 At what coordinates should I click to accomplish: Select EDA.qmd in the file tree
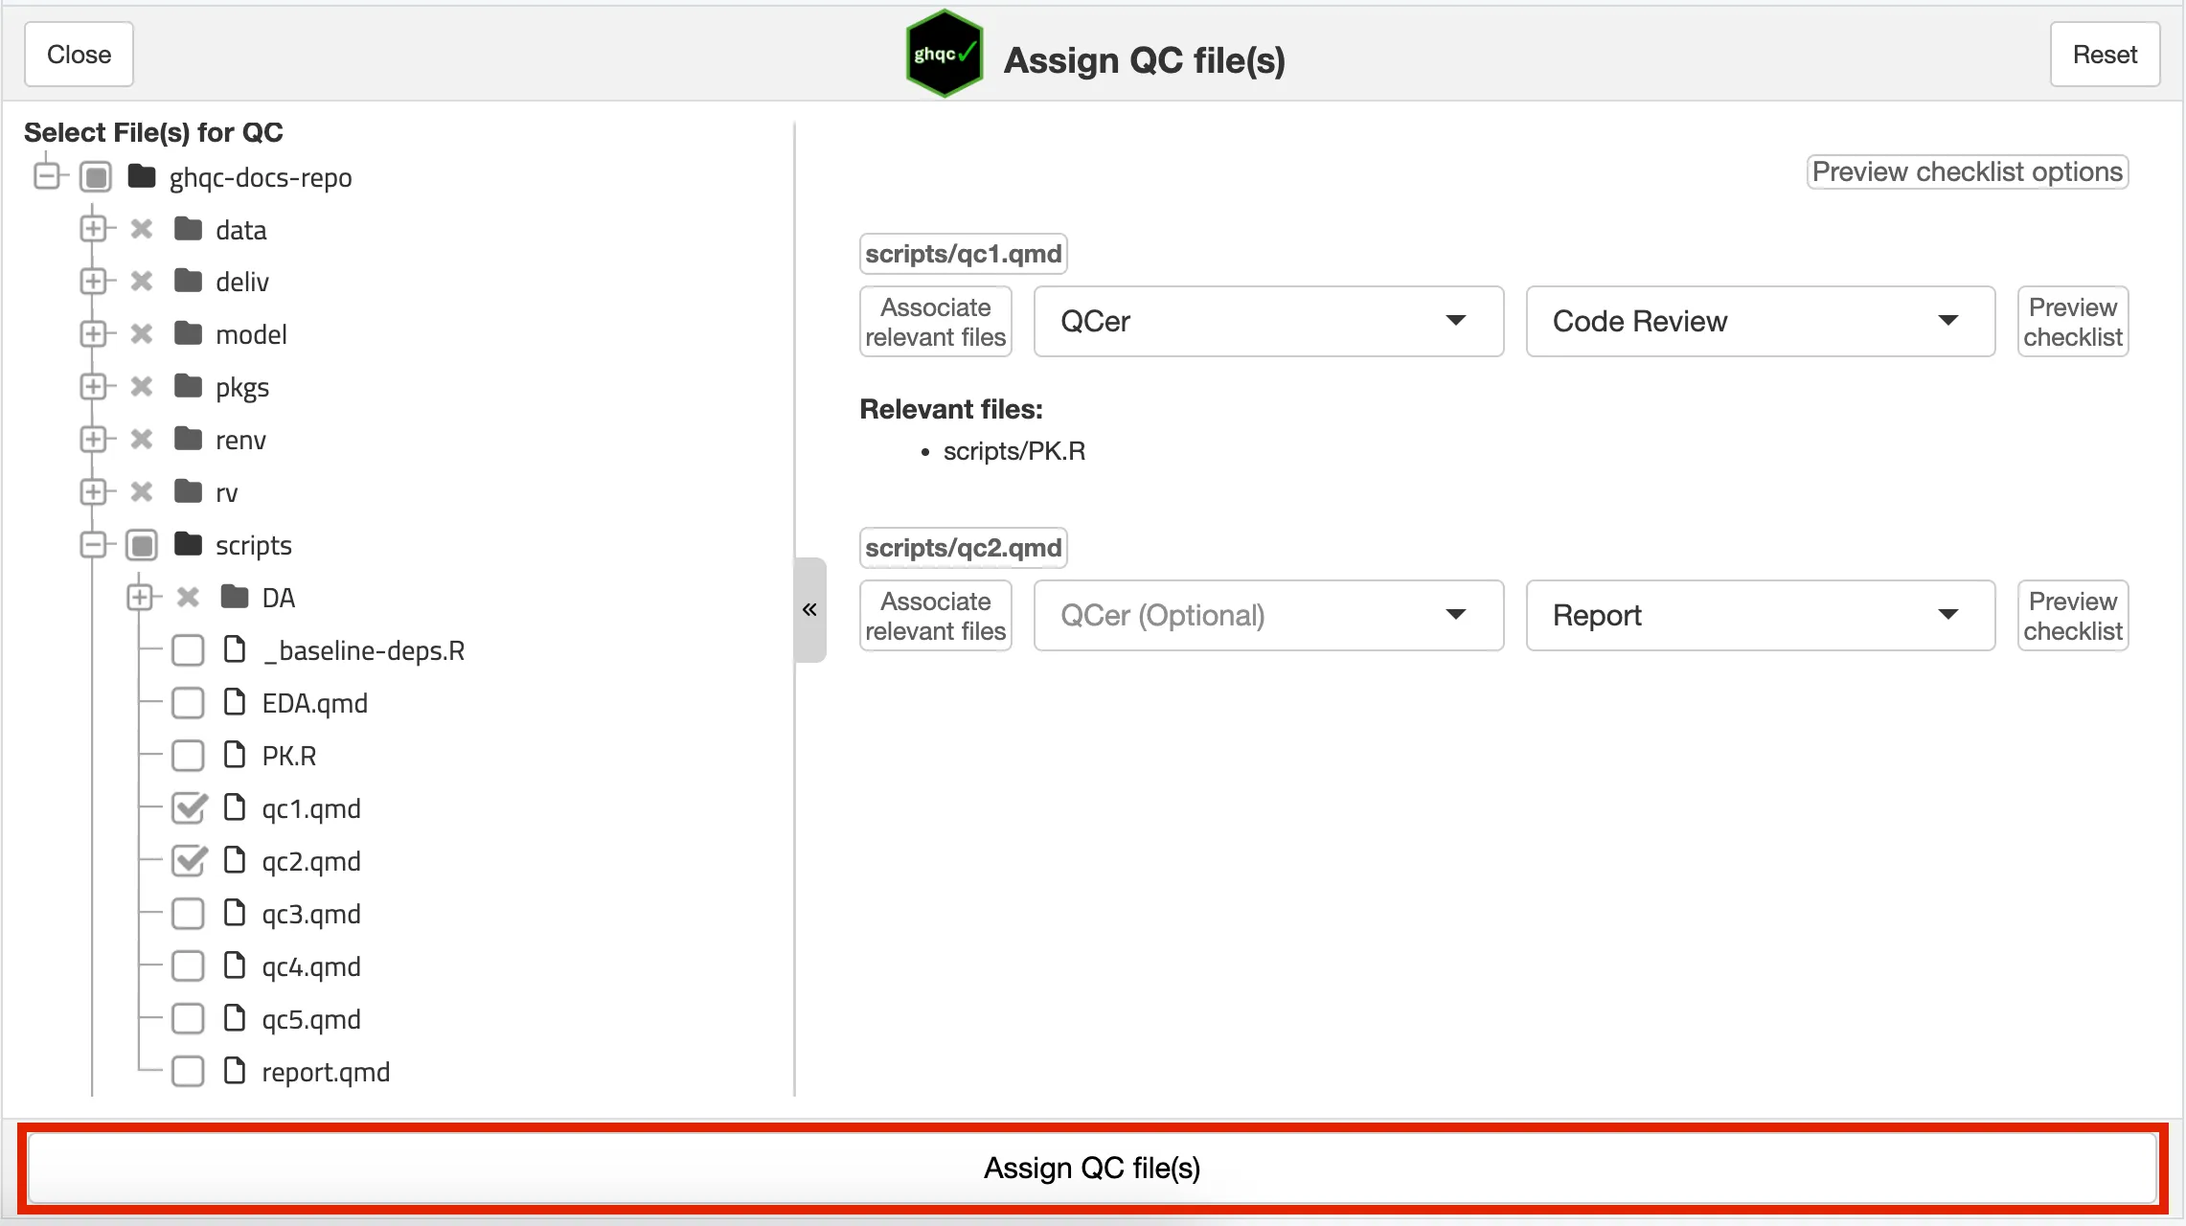314,703
